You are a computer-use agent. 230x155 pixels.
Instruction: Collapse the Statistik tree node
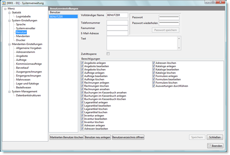pyautogui.click(x=9, y=13)
